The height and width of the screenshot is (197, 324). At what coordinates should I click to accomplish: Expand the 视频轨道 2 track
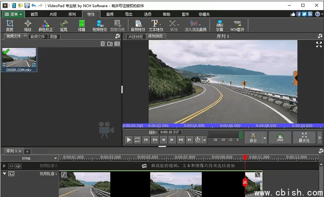[5, 166]
